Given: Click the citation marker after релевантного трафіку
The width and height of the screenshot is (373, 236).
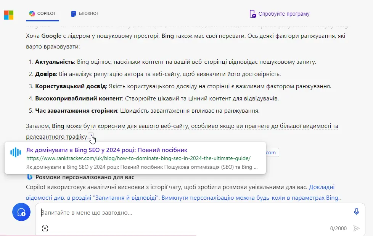Looking at the screenshot, I should coord(91,136).
